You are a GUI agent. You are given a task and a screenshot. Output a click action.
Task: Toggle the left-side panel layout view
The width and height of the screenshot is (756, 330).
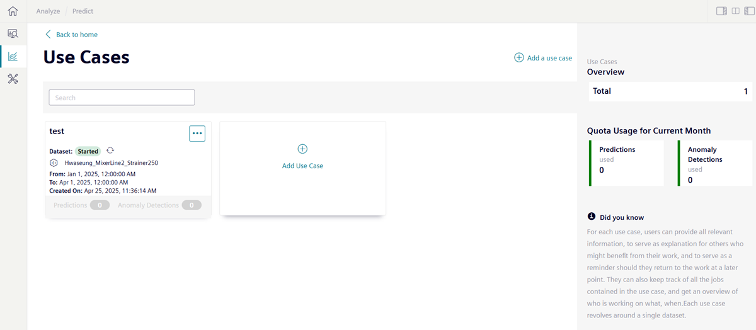[748, 11]
